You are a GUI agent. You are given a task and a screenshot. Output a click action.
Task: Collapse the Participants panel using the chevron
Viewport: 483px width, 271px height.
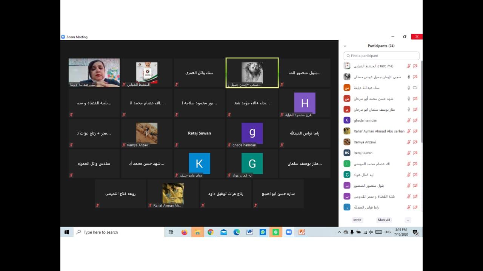[x=345, y=46]
